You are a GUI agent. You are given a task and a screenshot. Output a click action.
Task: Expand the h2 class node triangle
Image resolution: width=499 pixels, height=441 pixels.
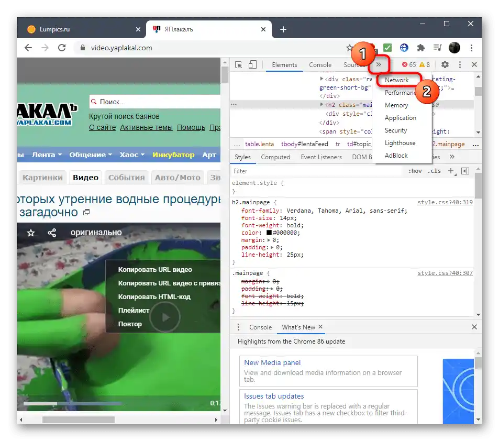(x=321, y=104)
